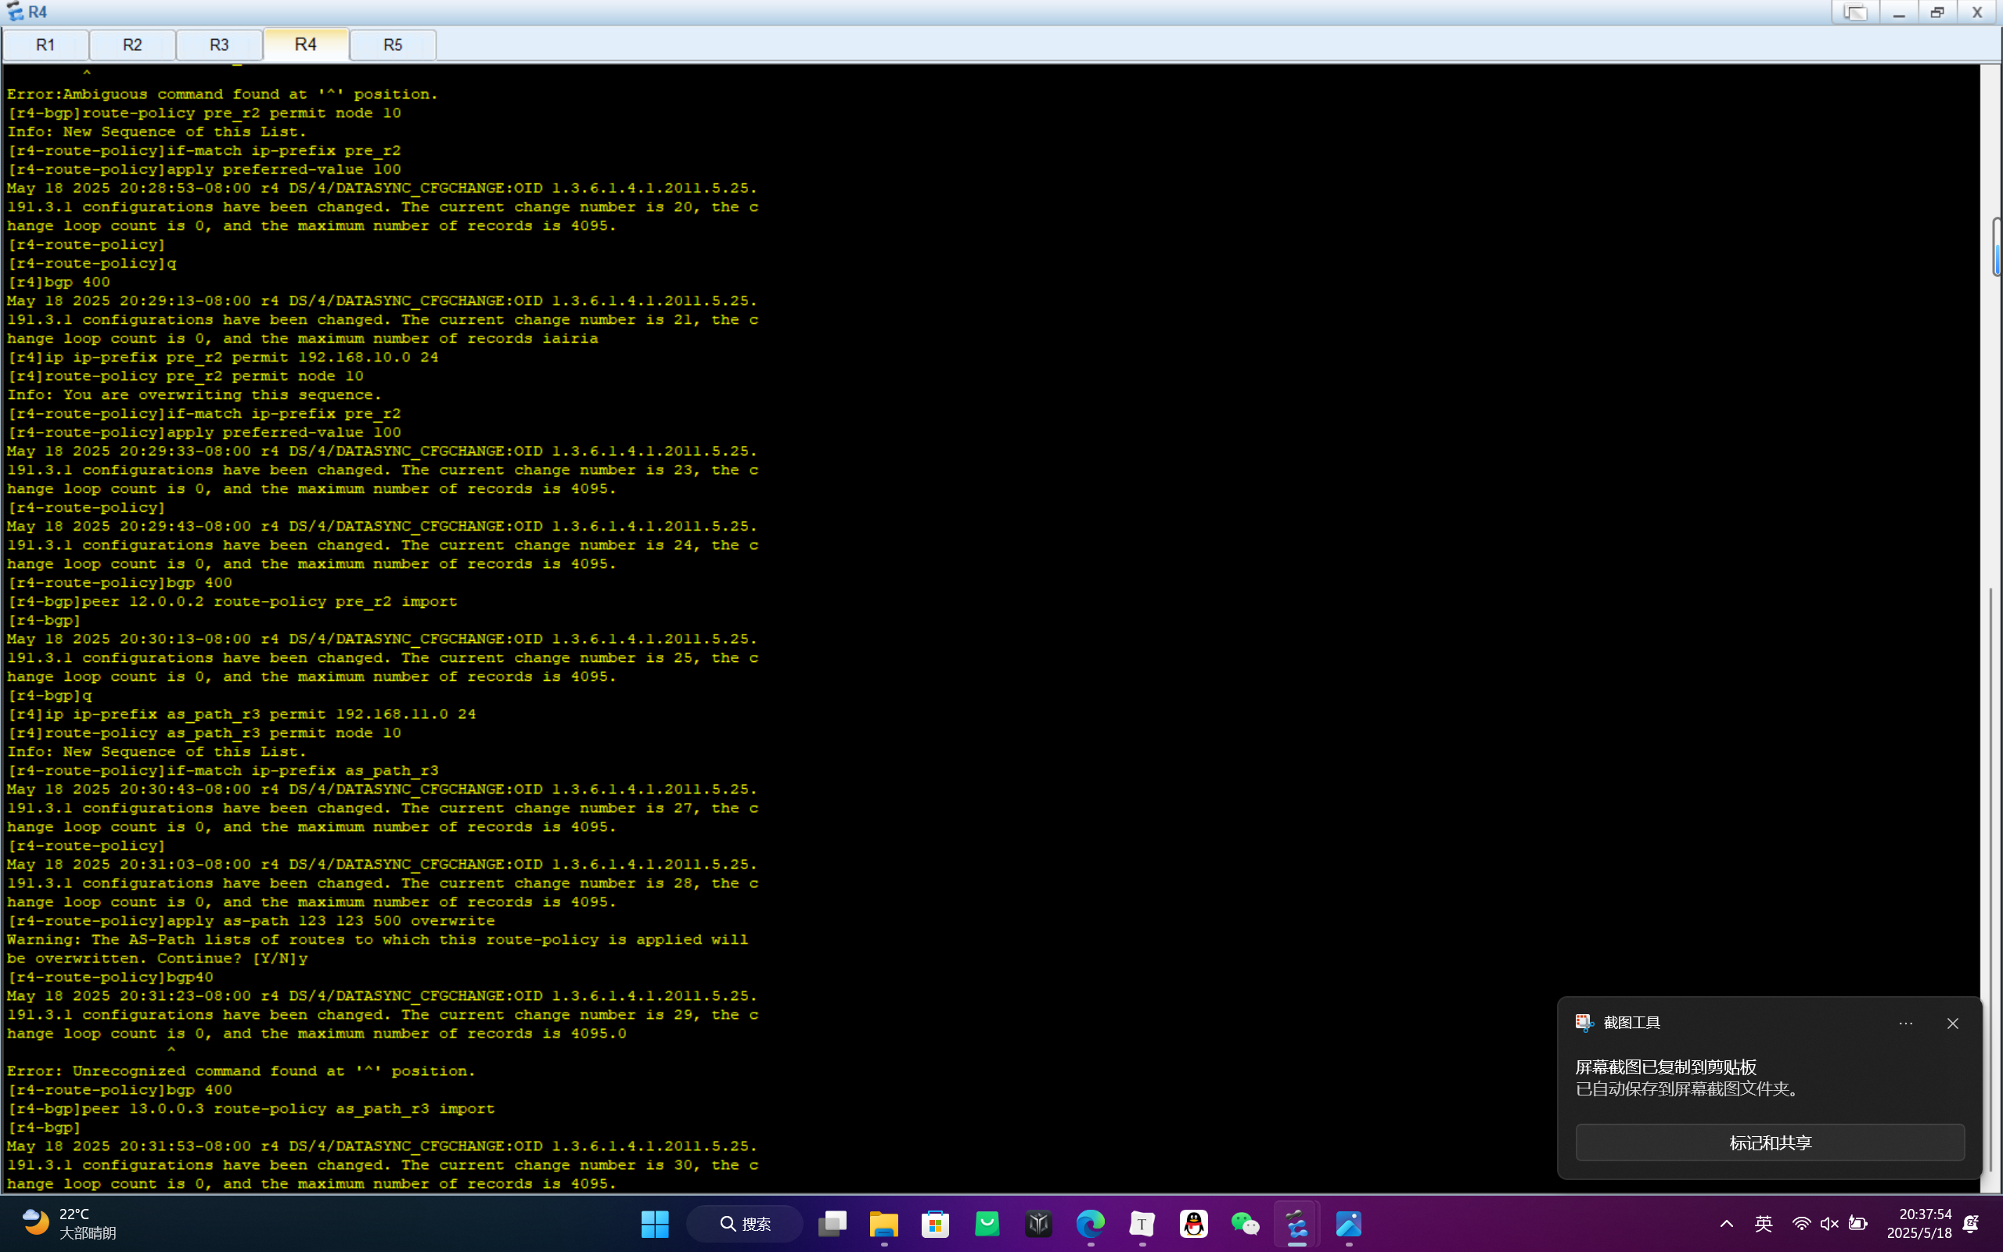Switch to the R1 terminal tab
Viewport: 2003px width, 1252px height.
pos(45,45)
